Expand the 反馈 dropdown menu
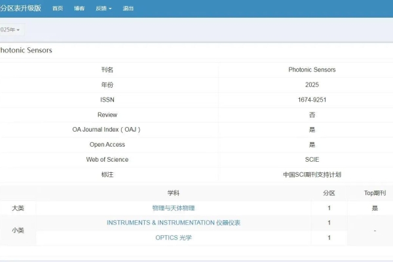 click(103, 9)
